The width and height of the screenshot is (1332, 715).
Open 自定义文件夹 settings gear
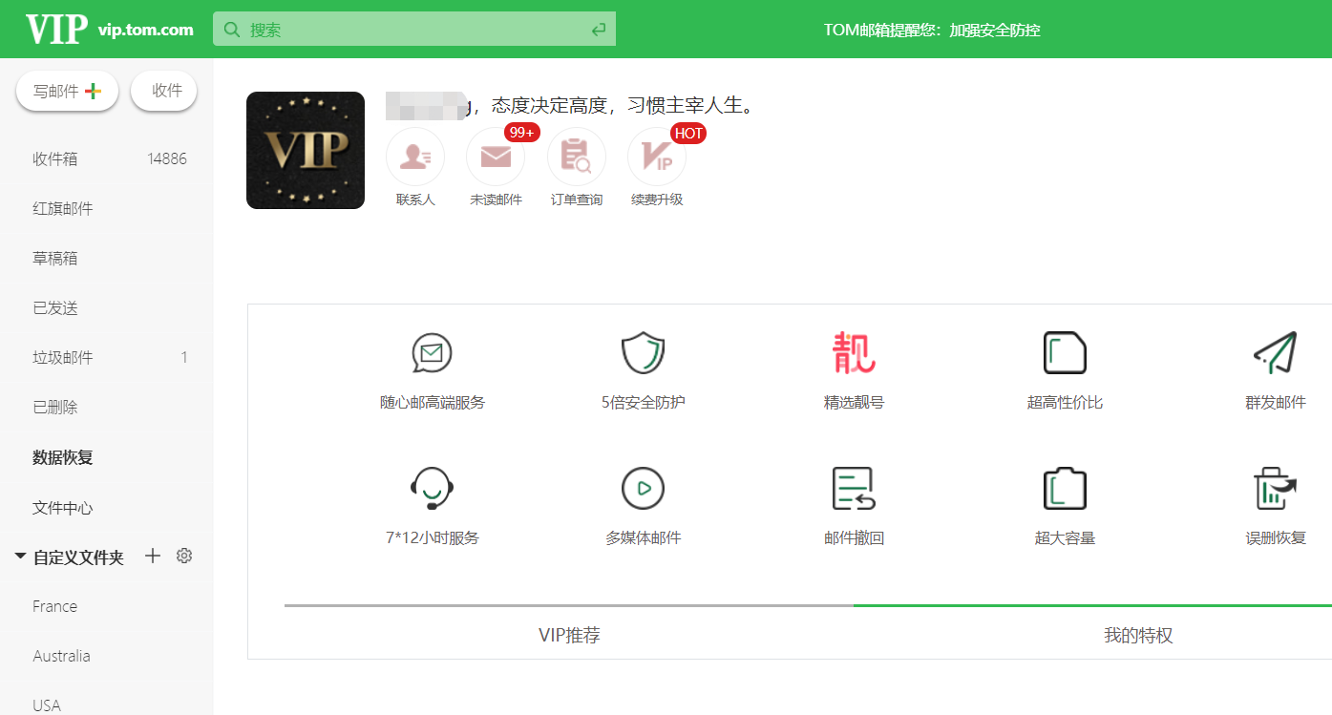(183, 555)
